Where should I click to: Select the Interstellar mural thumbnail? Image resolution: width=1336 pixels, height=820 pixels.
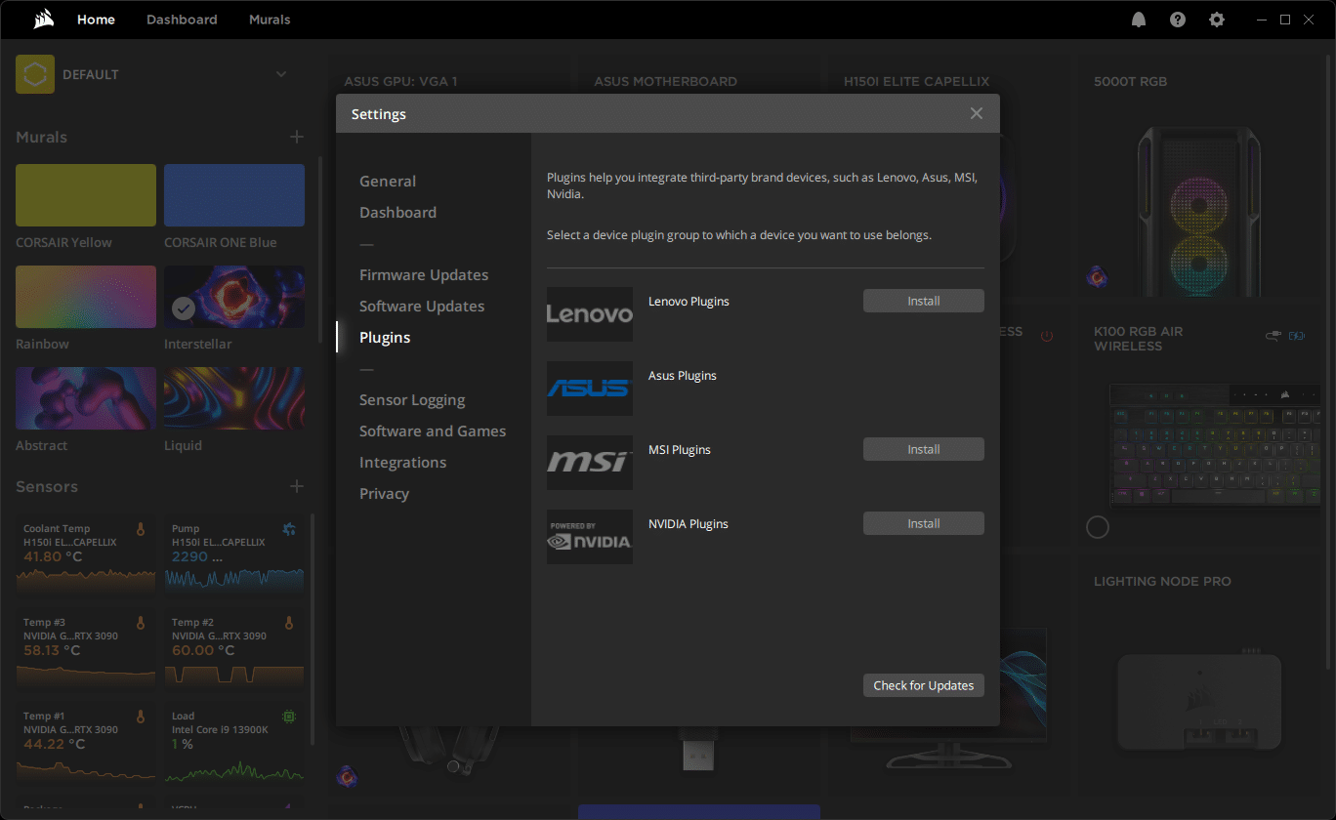coord(234,297)
